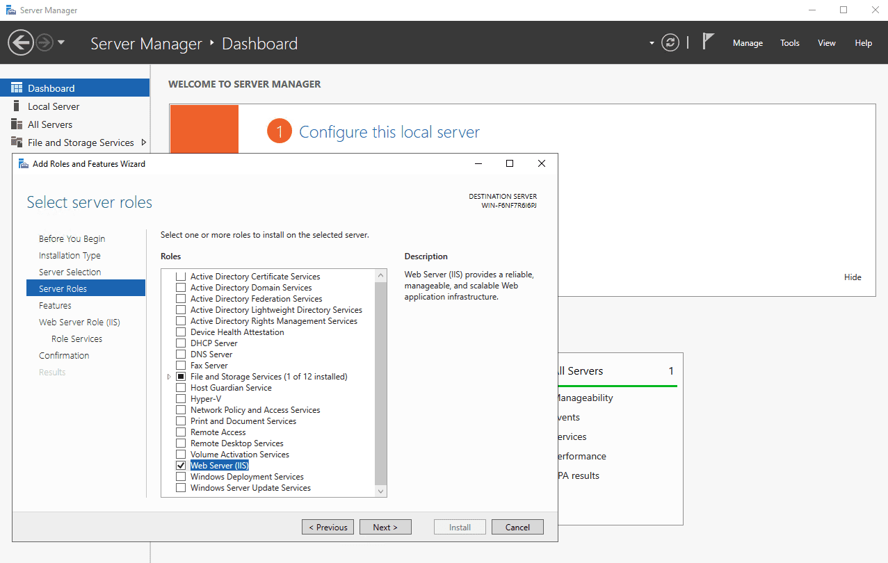Viewport: 888px width, 563px height.
Task: Select the Dashboard icon in sidebar
Action: coord(17,88)
